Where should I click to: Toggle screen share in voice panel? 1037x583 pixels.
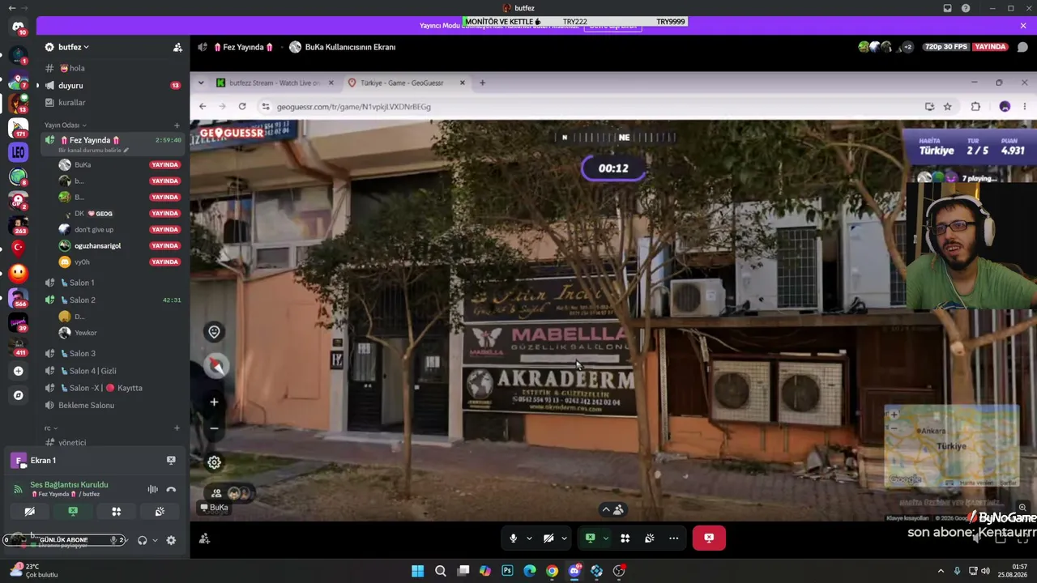(x=73, y=512)
